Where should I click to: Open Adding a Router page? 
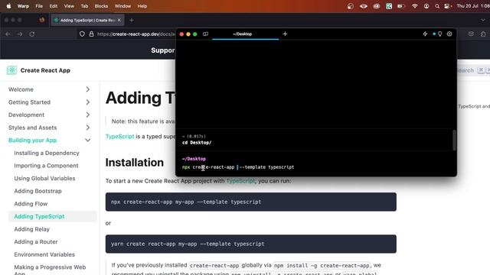(36, 241)
